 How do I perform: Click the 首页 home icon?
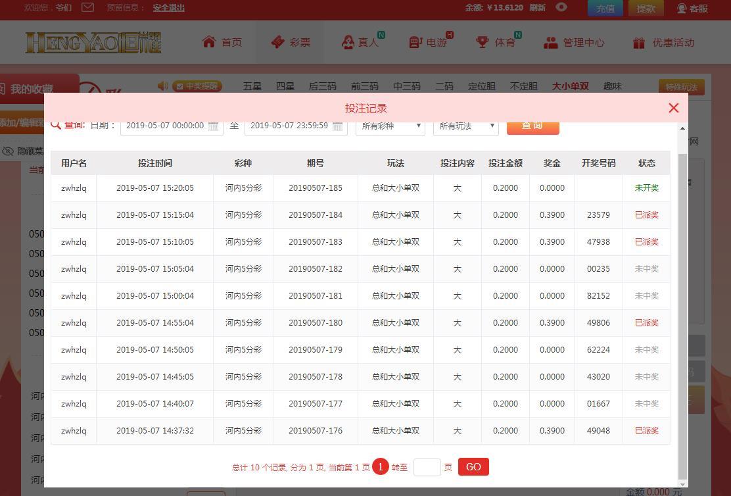tap(209, 42)
